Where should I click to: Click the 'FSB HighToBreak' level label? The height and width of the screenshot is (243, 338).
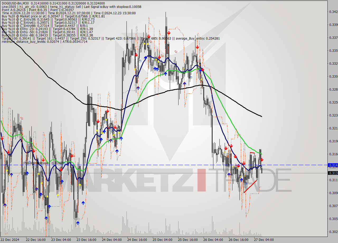coord(44,163)
